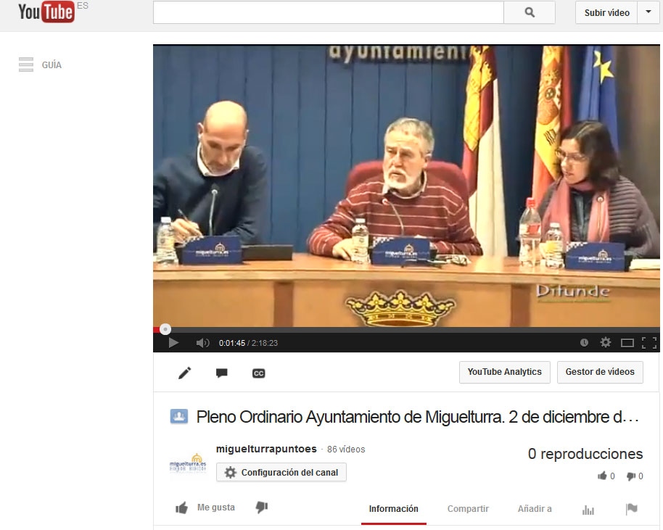Click the flag report icon
This screenshot has width=663, height=530.
pos(631,510)
